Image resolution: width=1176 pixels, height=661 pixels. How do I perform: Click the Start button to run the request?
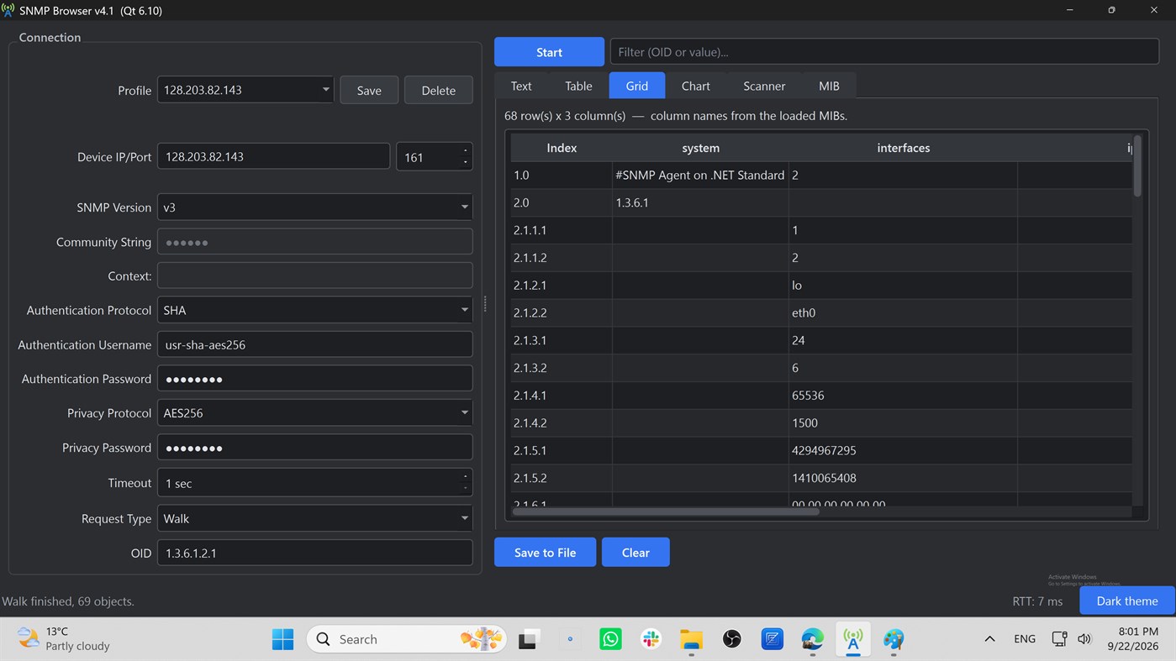[549, 52]
